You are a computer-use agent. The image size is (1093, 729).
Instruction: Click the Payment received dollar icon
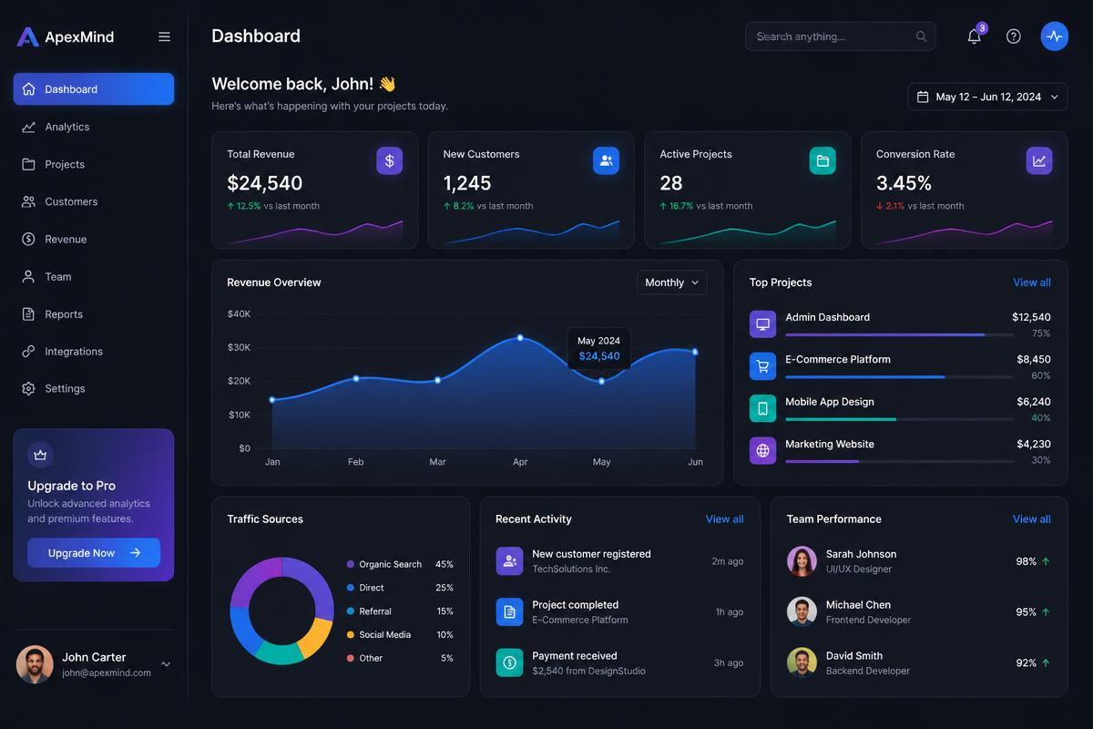(509, 662)
